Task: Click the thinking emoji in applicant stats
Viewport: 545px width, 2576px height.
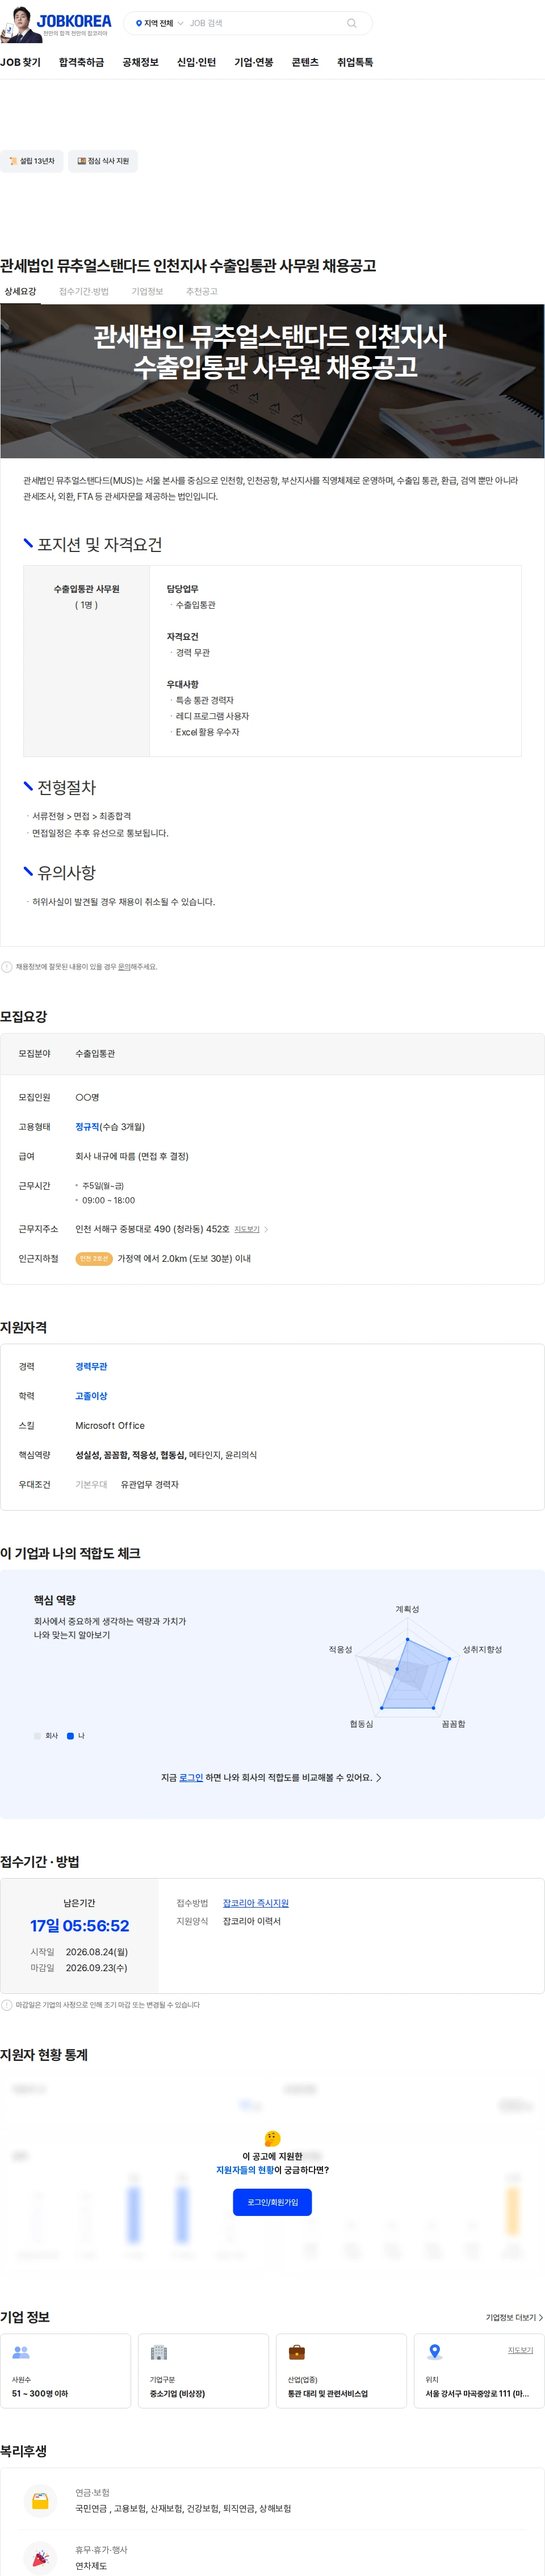Action: 272,2138
